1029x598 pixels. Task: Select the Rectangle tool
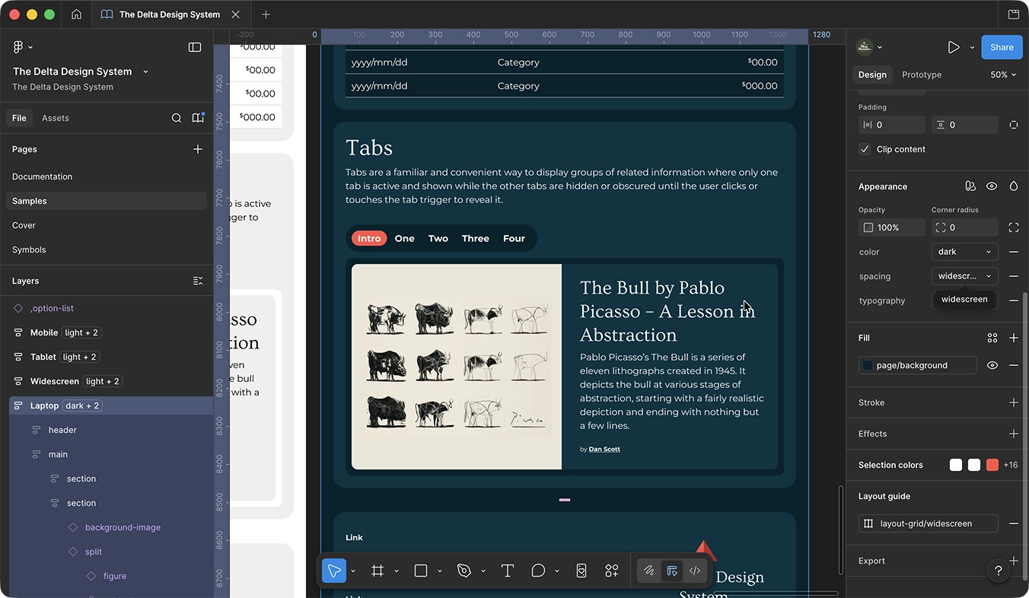[x=420, y=570]
